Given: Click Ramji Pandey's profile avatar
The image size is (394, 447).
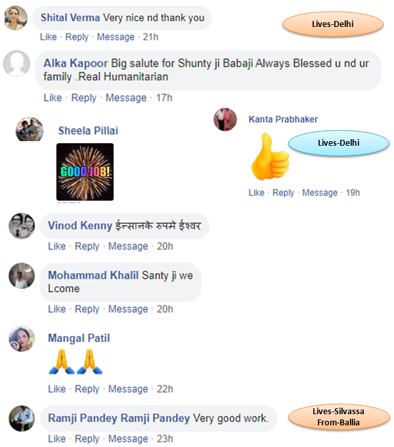Looking at the screenshot, I should coord(22,419).
